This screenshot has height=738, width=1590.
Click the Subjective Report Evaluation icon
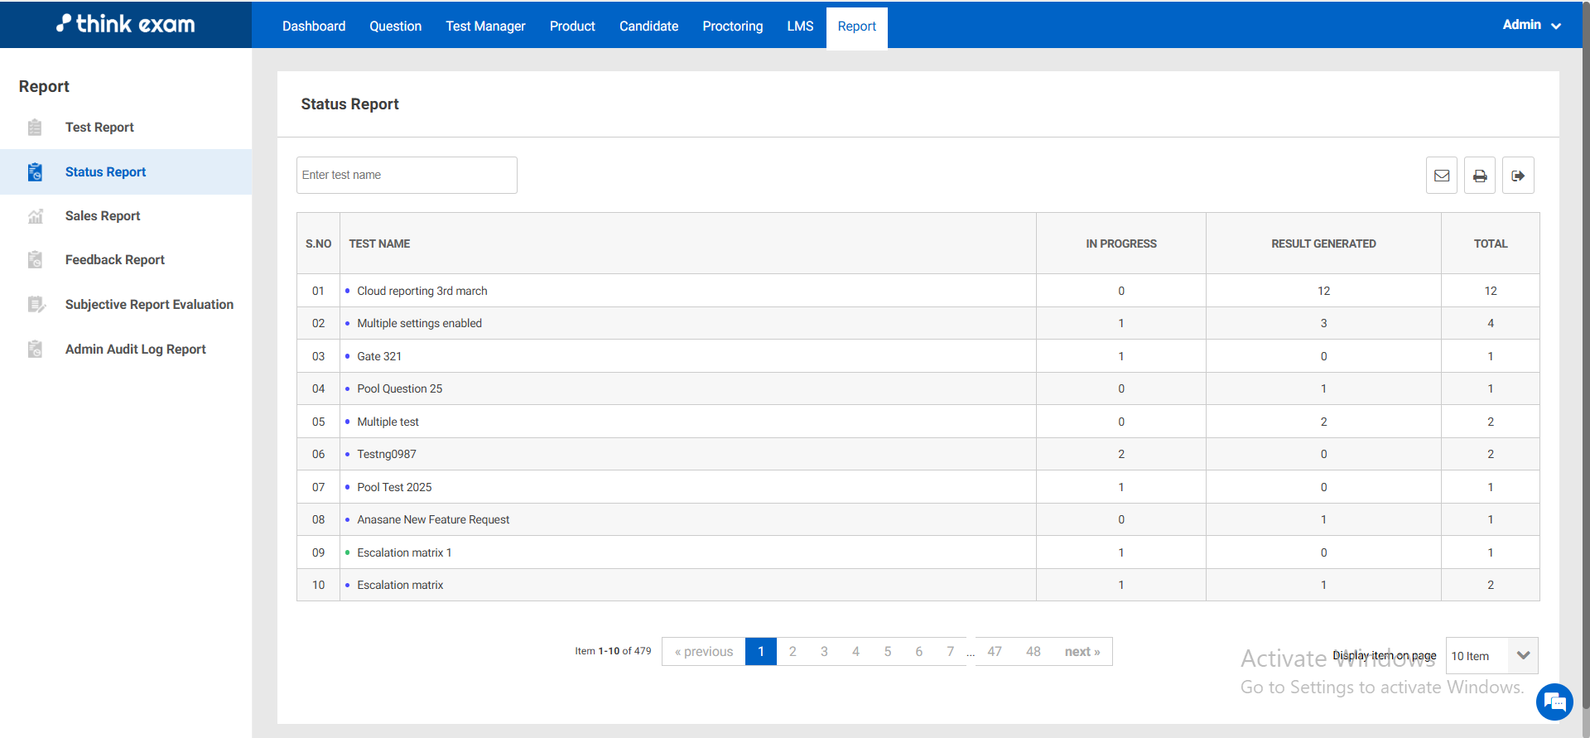(x=35, y=305)
